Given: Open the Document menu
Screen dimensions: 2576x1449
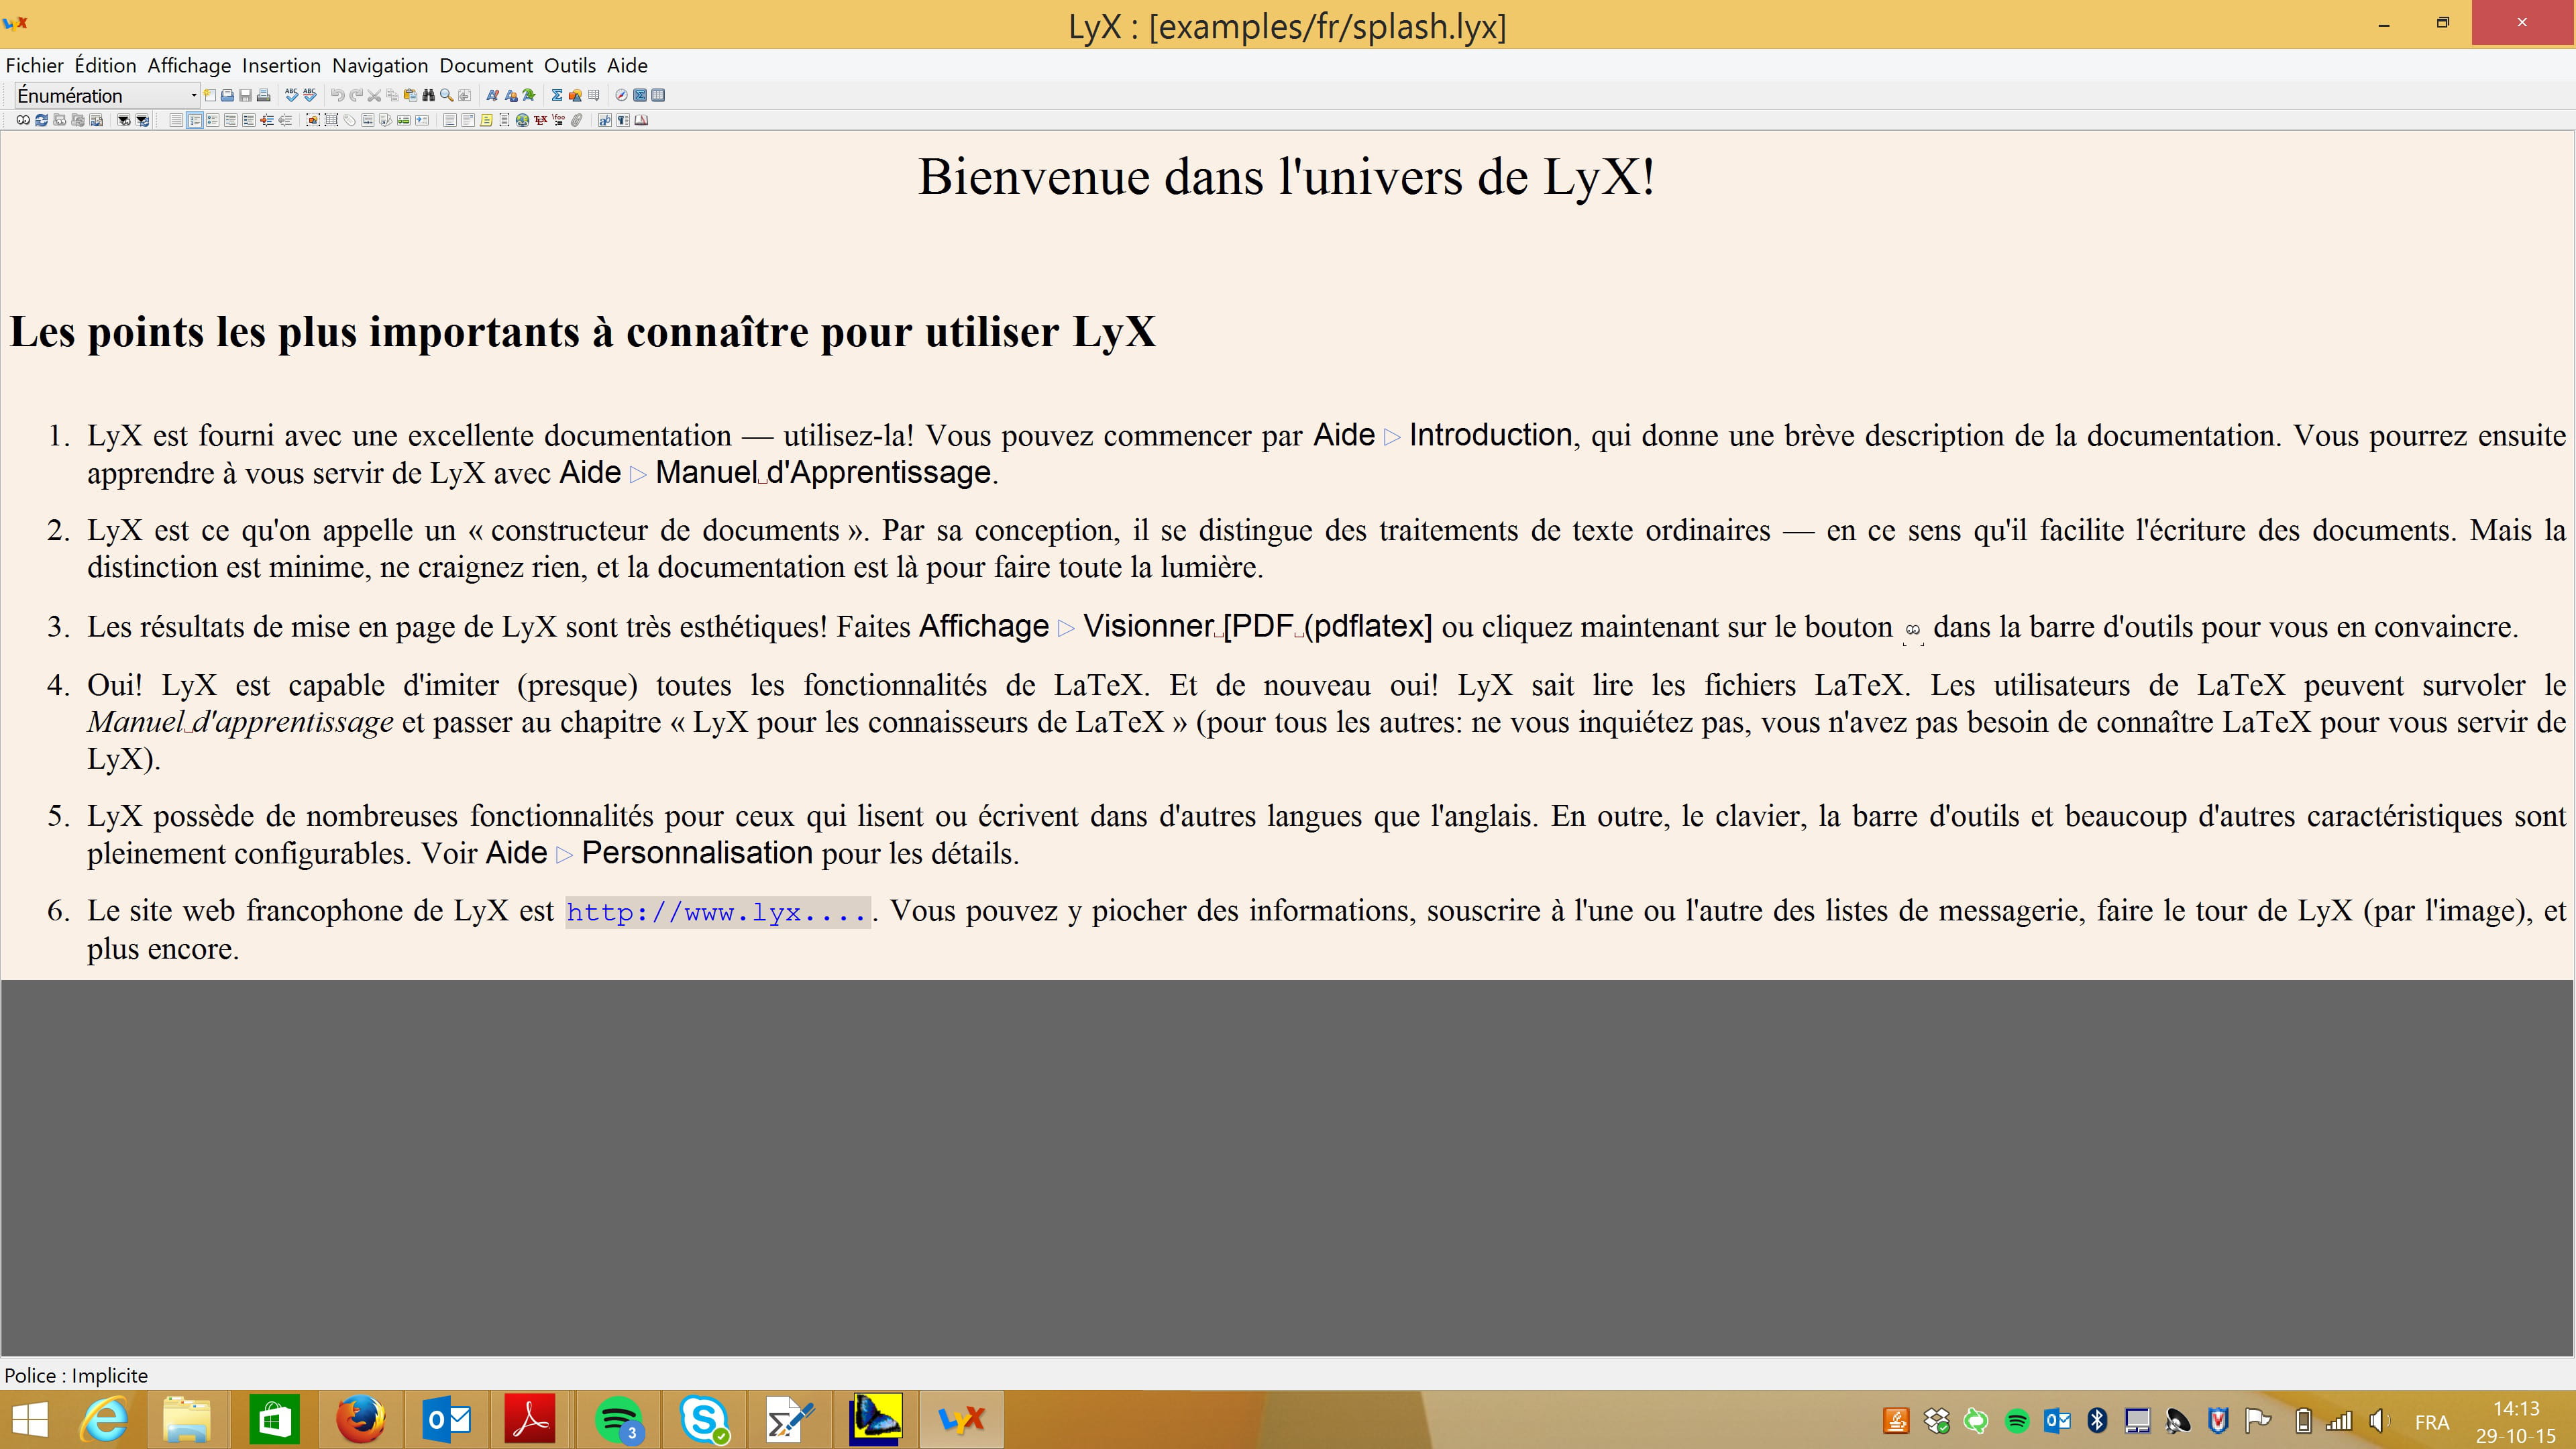Looking at the screenshot, I should pos(486,66).
